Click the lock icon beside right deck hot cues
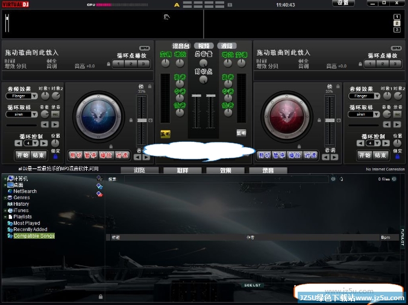 tap(360, 64)
